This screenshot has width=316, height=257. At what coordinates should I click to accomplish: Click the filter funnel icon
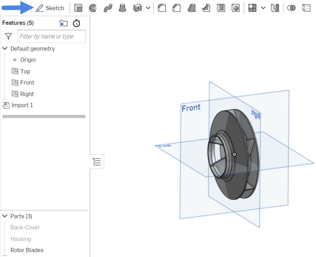click(x=8, y=36)
